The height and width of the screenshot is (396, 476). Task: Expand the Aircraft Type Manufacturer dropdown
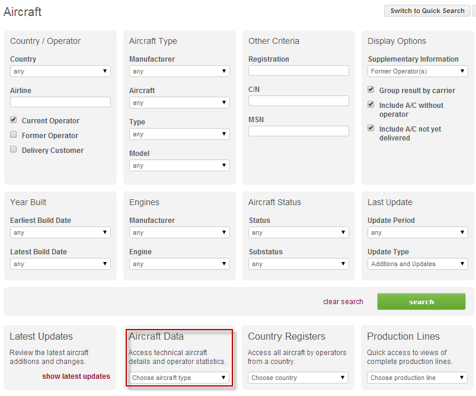(180, 71)
